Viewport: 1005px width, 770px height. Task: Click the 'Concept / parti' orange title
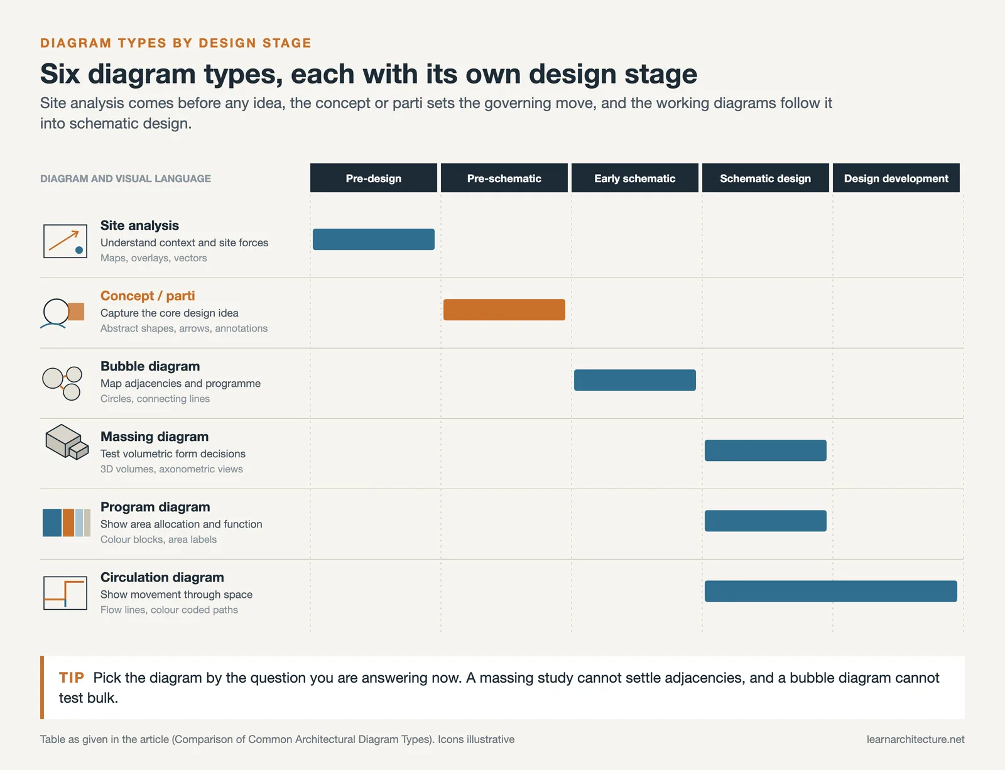(x=148, y=296)
